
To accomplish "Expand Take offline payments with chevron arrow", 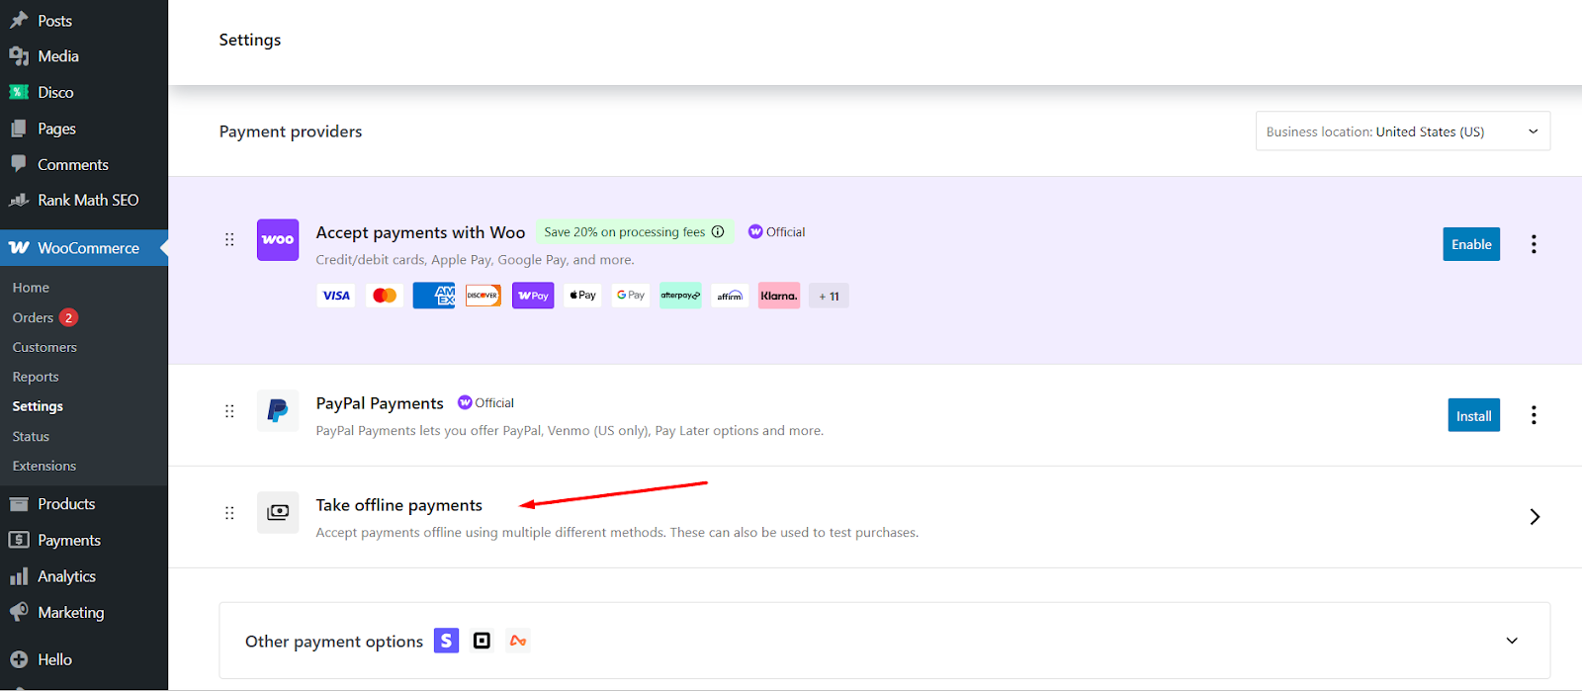I will coord(1535,517).
